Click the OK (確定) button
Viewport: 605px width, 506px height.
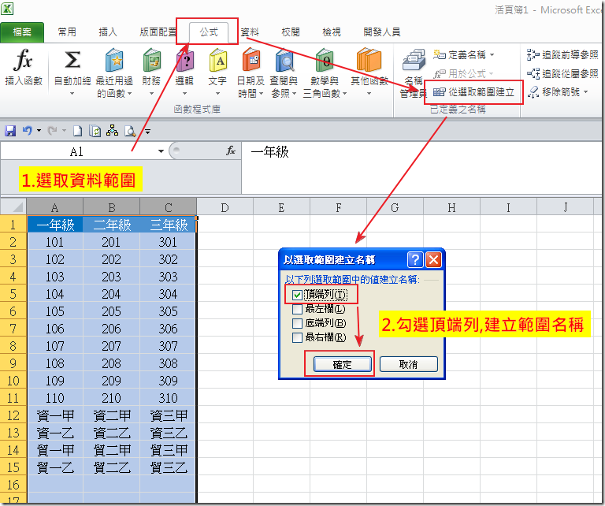342,364
